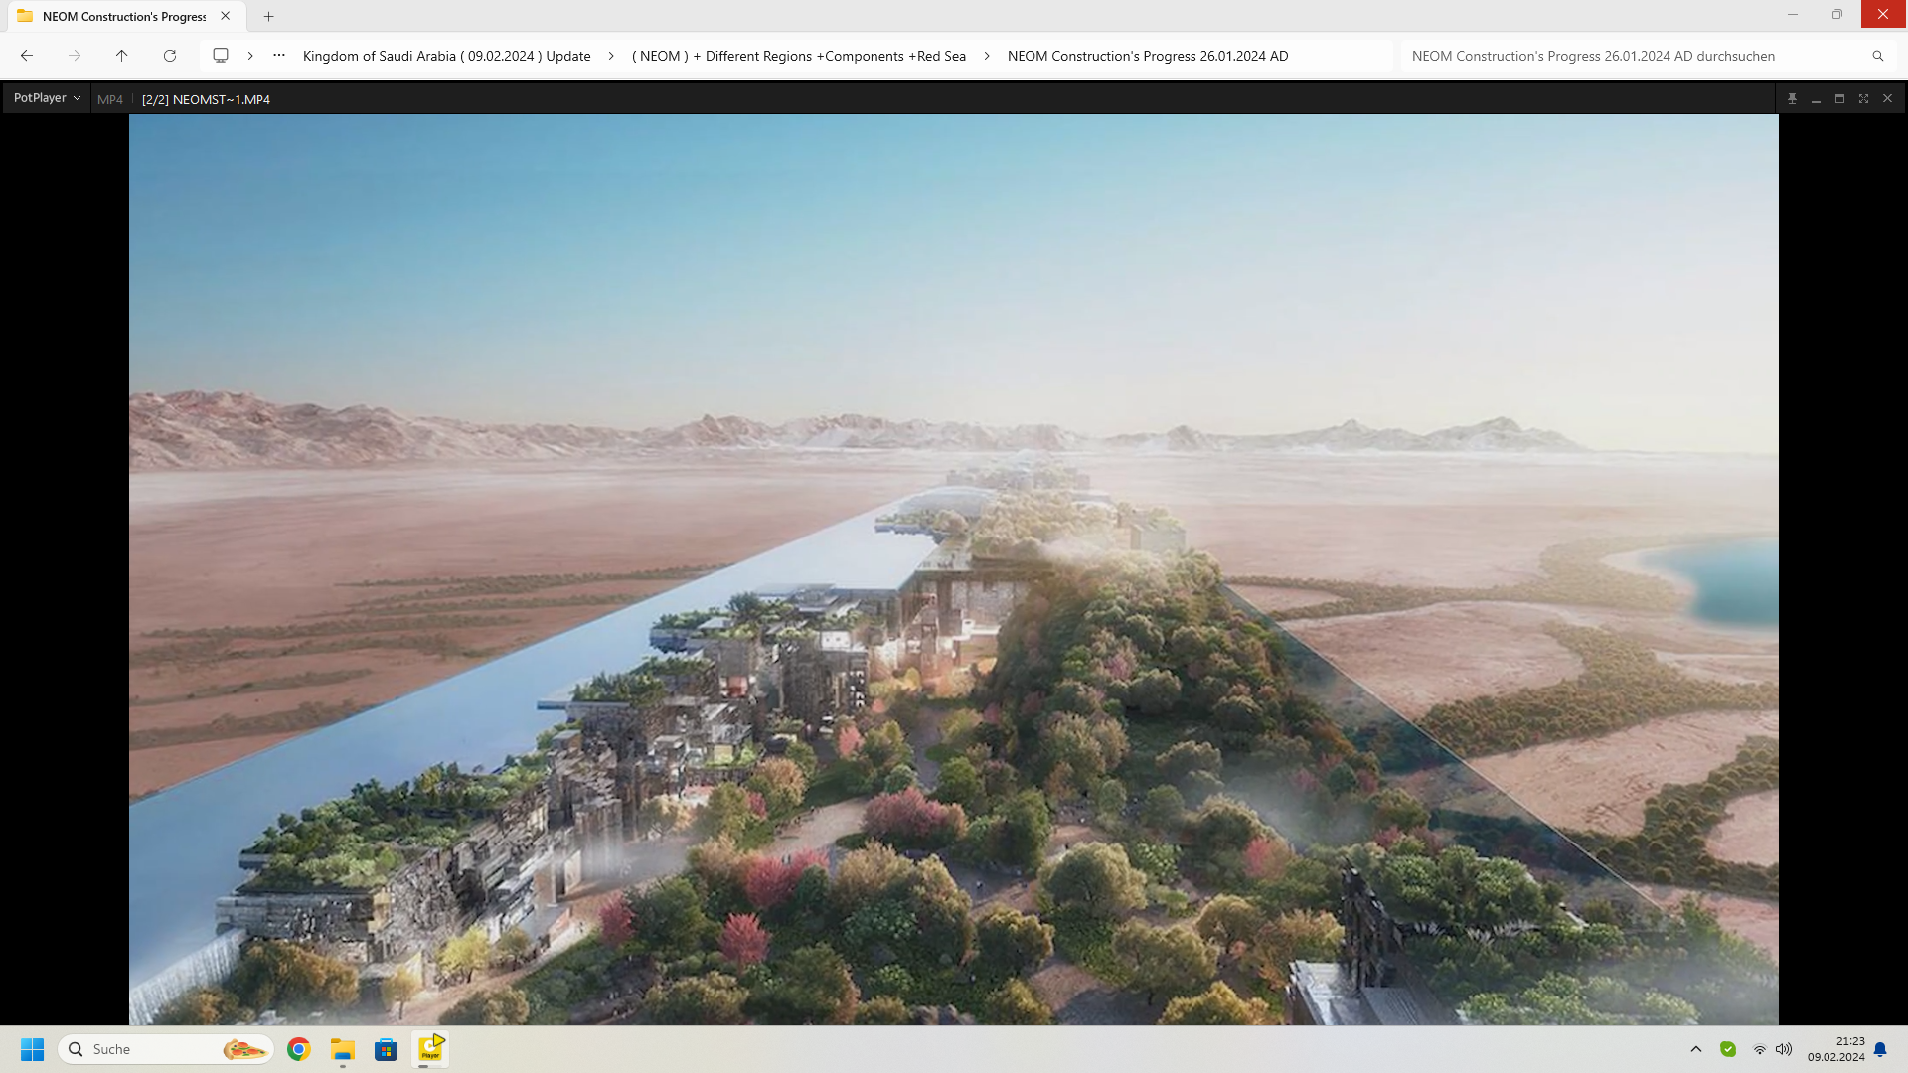Click the green security shield tray icon
This screenshot has height=1073, width=1908.
1728,1049
